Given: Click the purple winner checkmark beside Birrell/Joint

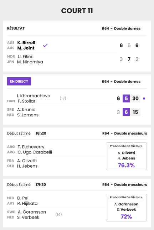Looking at the screenshot, I should pos(45,45).
